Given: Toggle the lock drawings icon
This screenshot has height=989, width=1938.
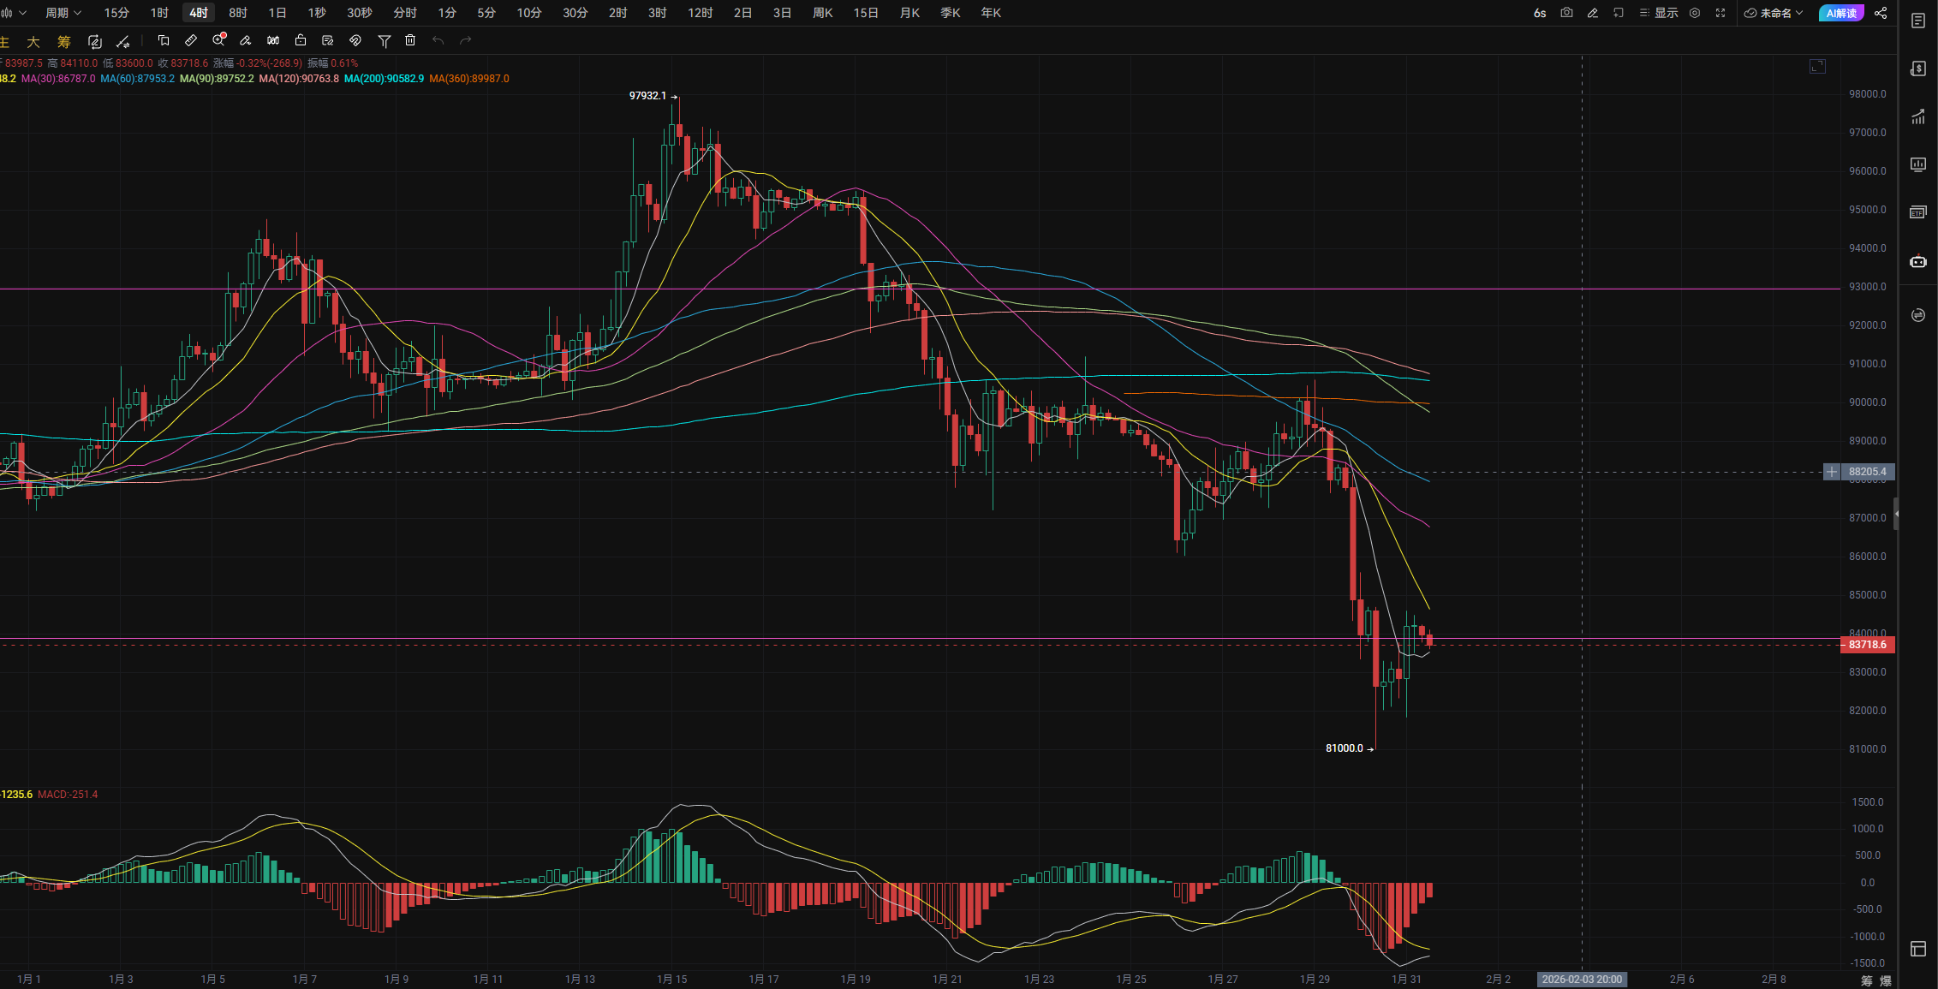Looking at the screenshot, I should 301,40.
